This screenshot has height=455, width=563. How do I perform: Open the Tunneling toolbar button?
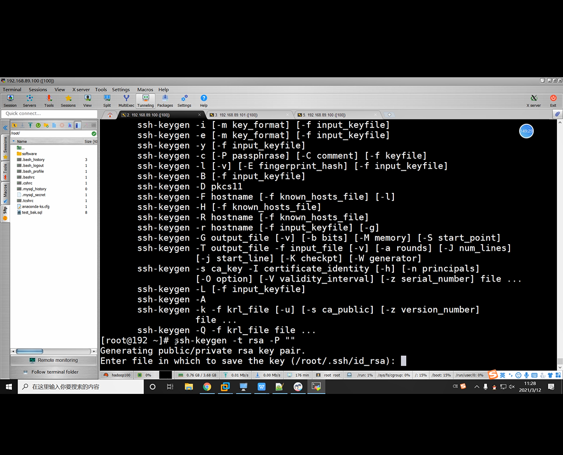pyautogui.click(x=145, y=101)
